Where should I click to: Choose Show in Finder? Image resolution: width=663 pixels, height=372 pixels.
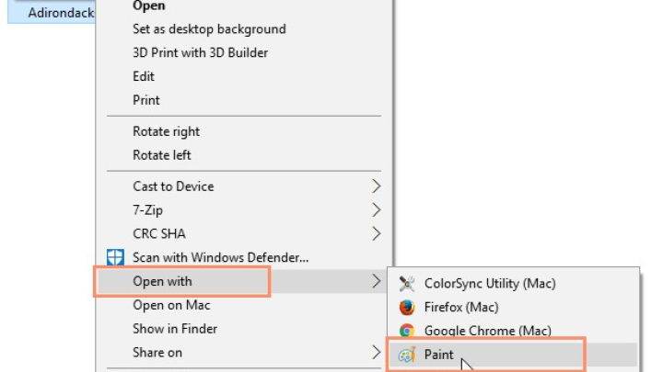pyautogui.click(x=175, y=329)
